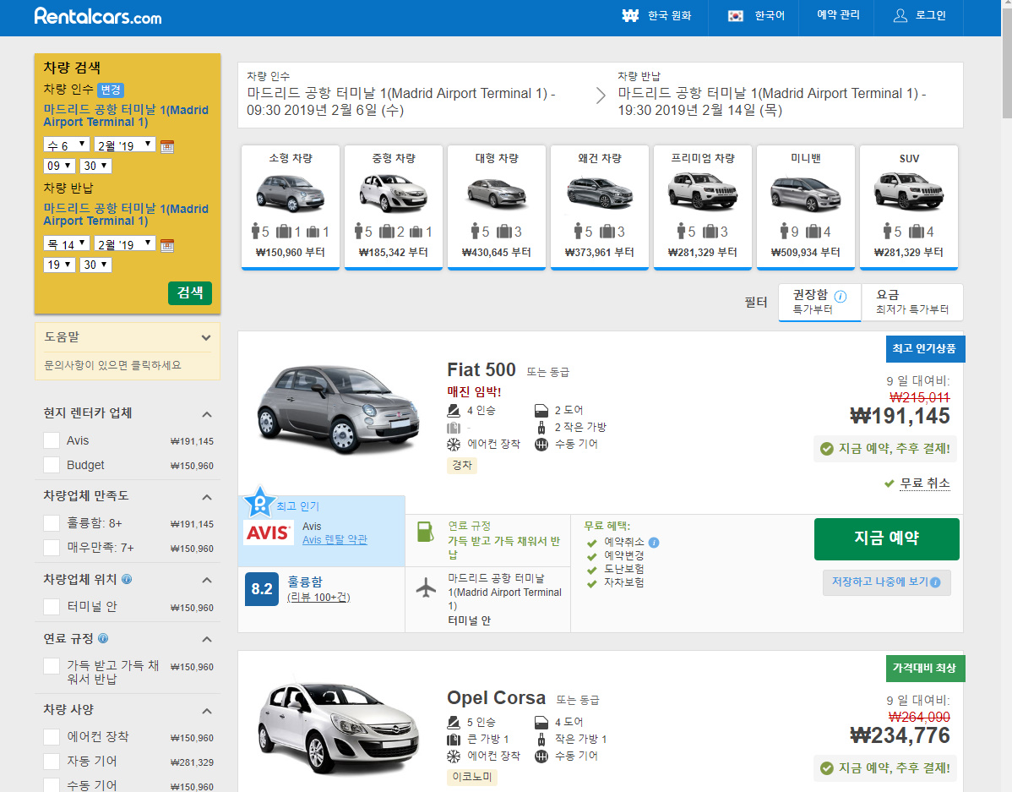This screenshot has height=792, width=1012.
Task: Click the Rentalcars.com logo
Action: point(98,16)
